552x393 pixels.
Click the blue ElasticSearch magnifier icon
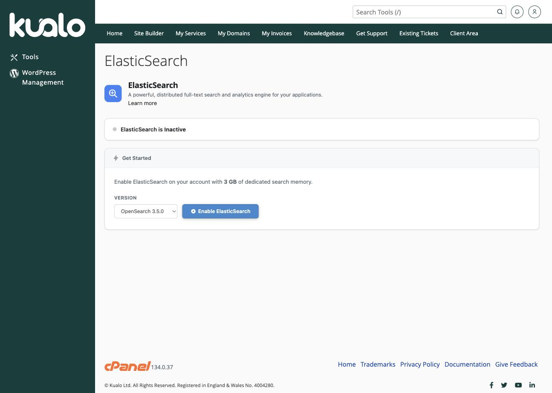click(x=113, y=94)
